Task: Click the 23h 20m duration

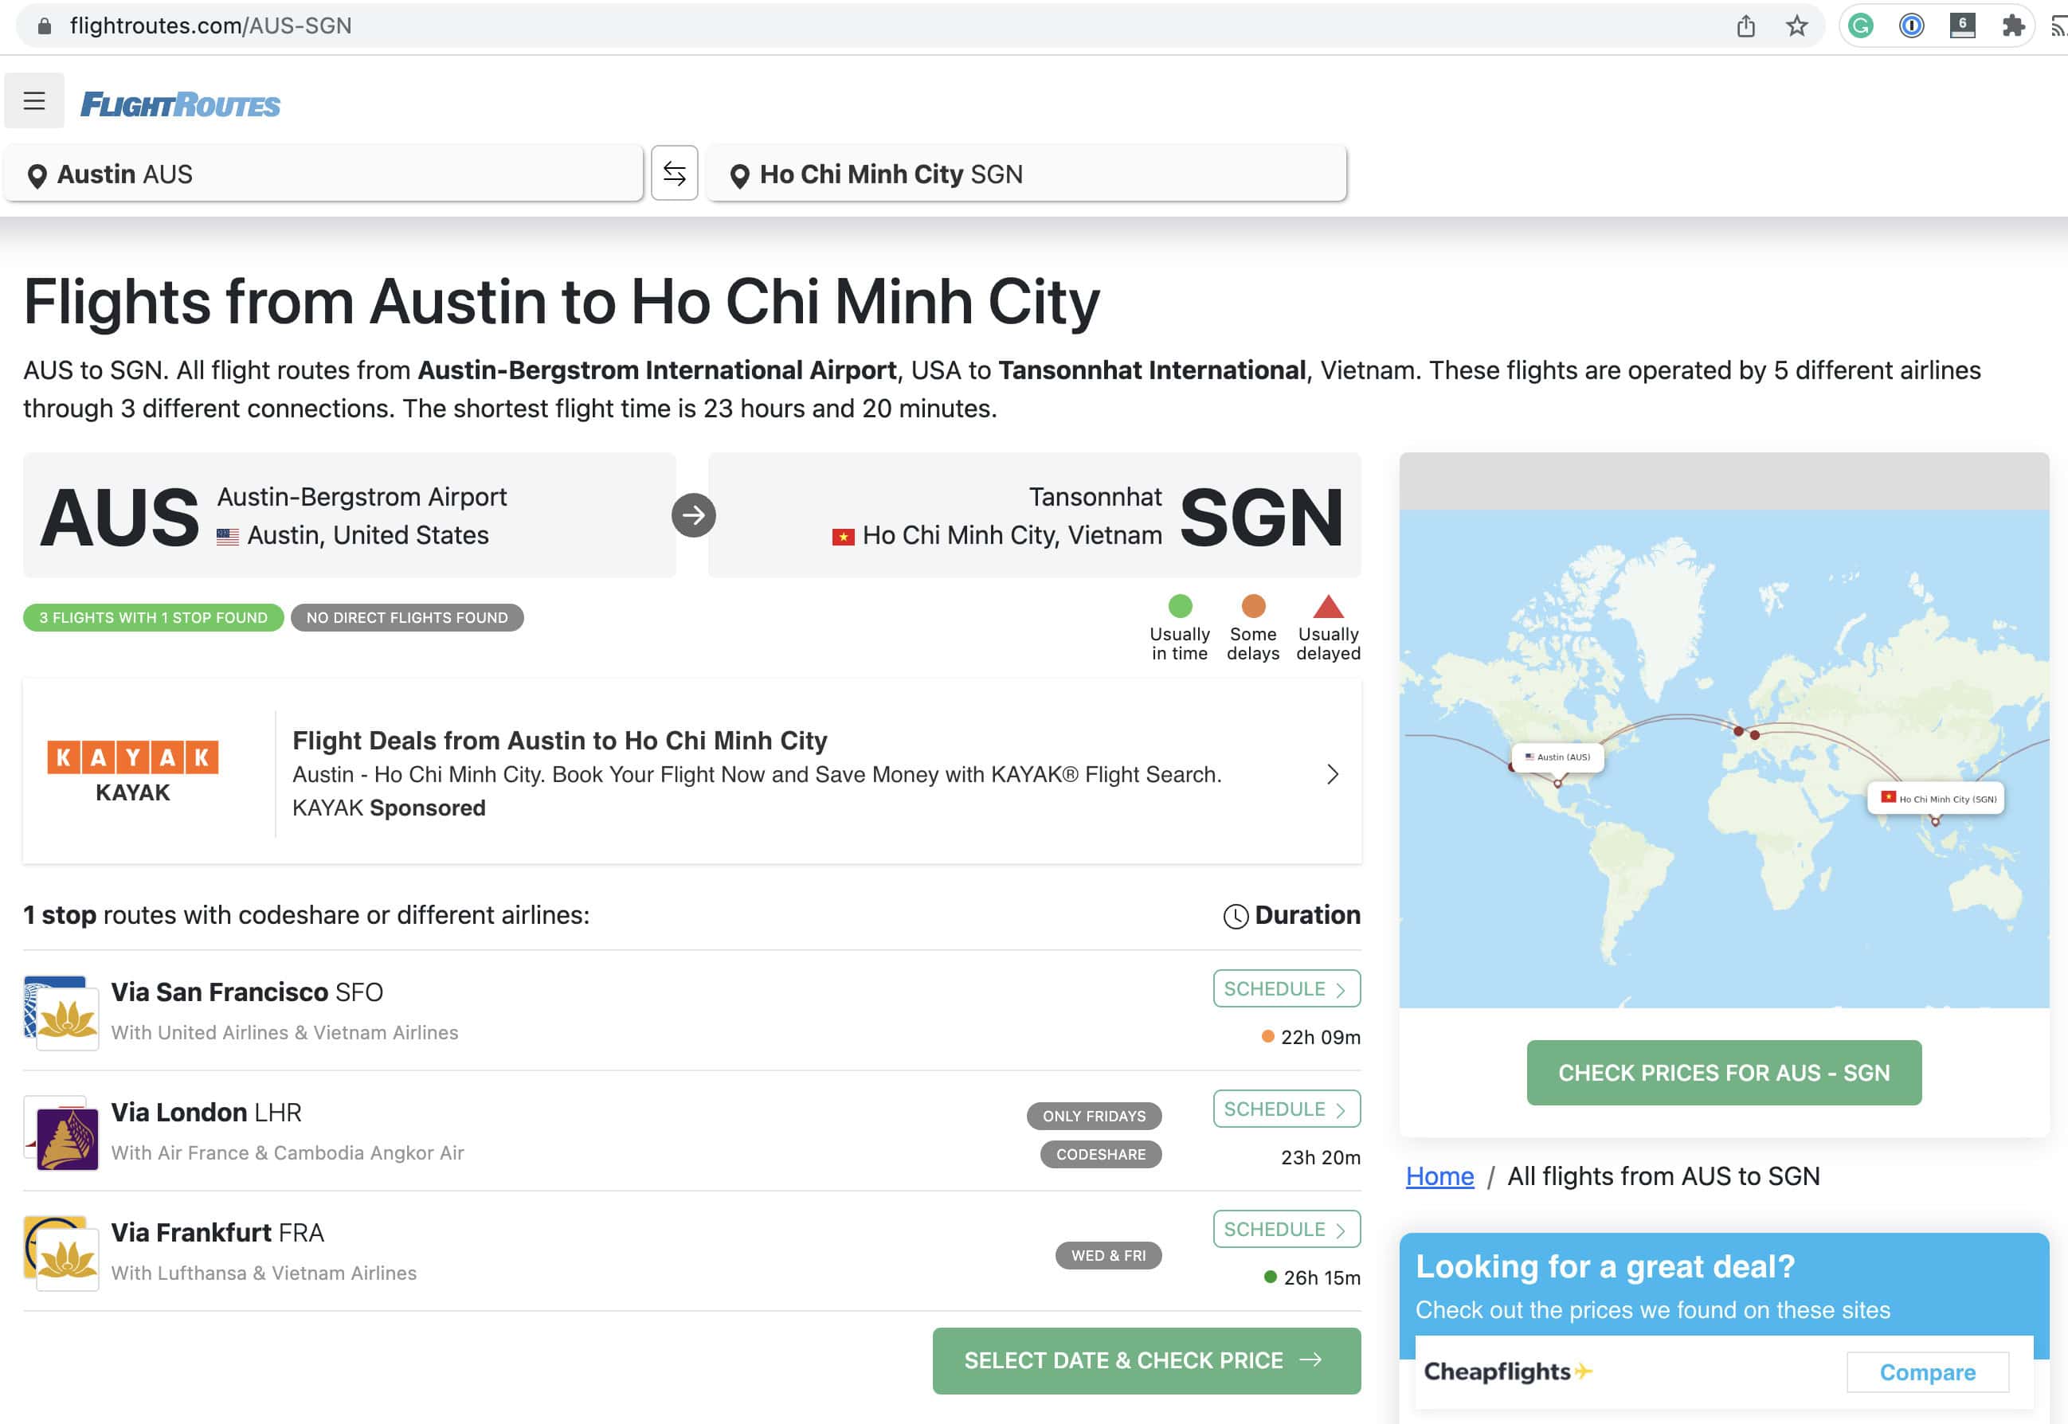Action: tap(1320, 1158)
